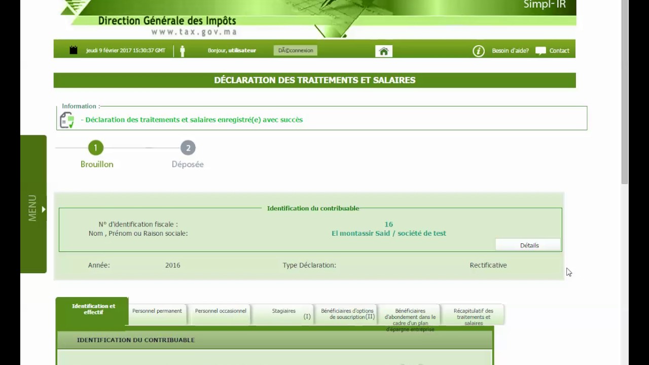Go to home via the house icon
Screen dimensions: 649x365
click(384, 51)
